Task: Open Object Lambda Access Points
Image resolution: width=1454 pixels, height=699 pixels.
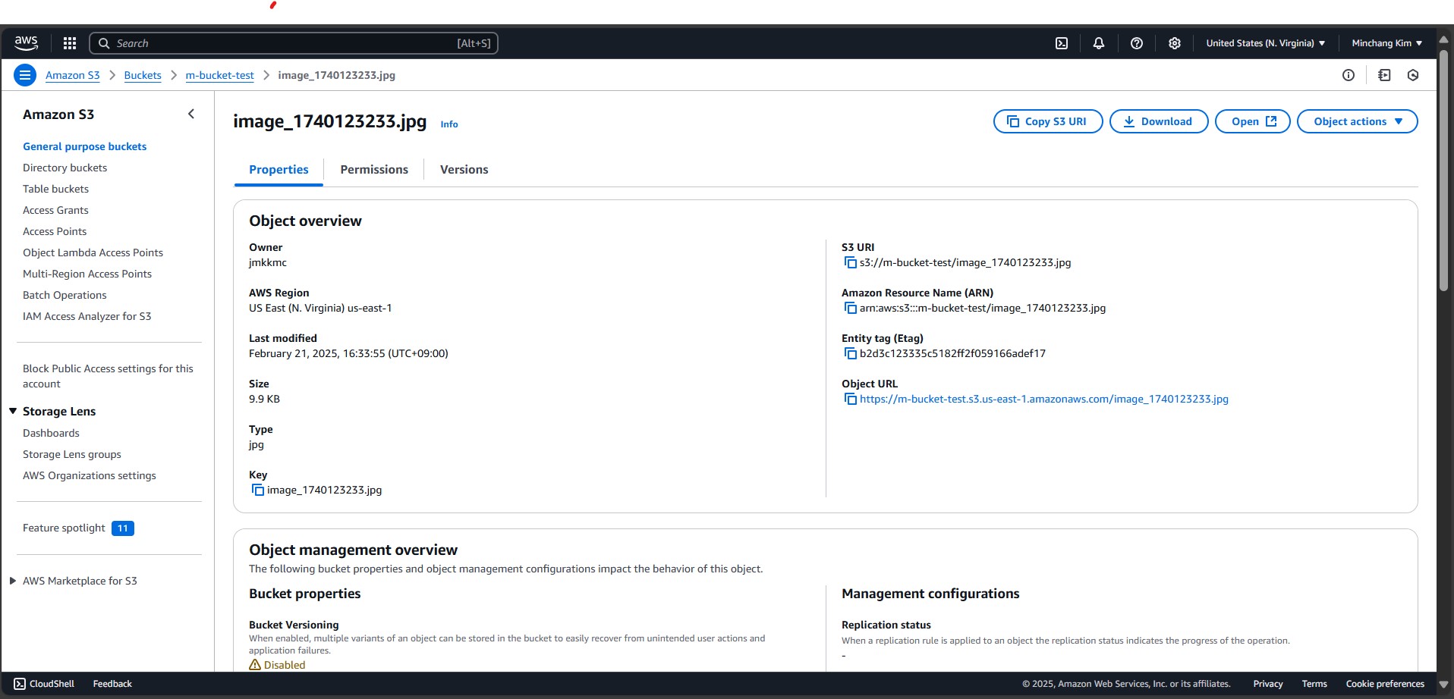Action: [93, 252]
